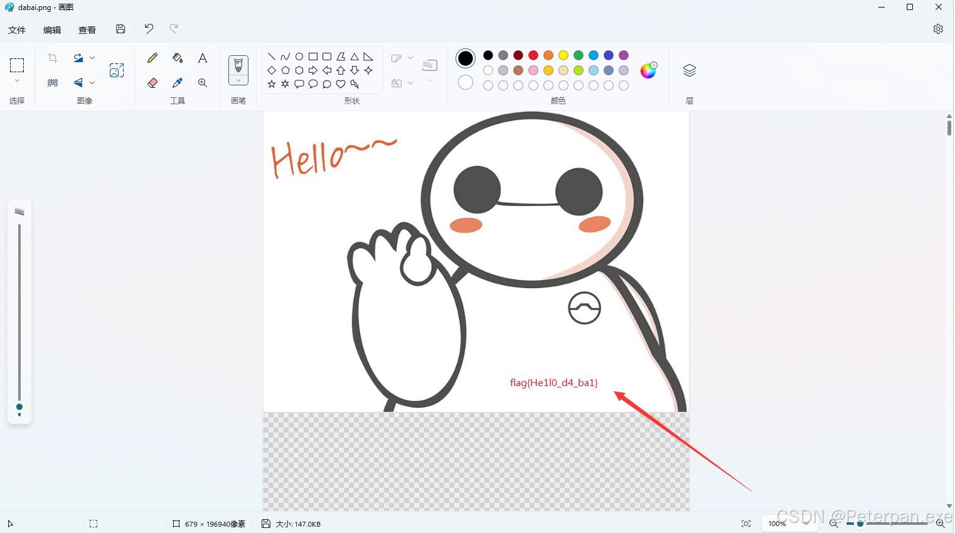Screen dimensions: 955x533
Task: Select the Eraser tool
Action: tap(152, 83)
